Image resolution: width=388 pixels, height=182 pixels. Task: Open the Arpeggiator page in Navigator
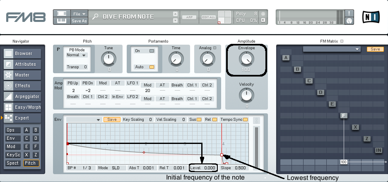click(x=22, y=96)
